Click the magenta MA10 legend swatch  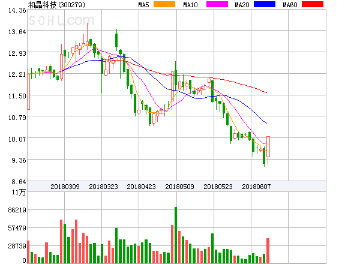217,4
